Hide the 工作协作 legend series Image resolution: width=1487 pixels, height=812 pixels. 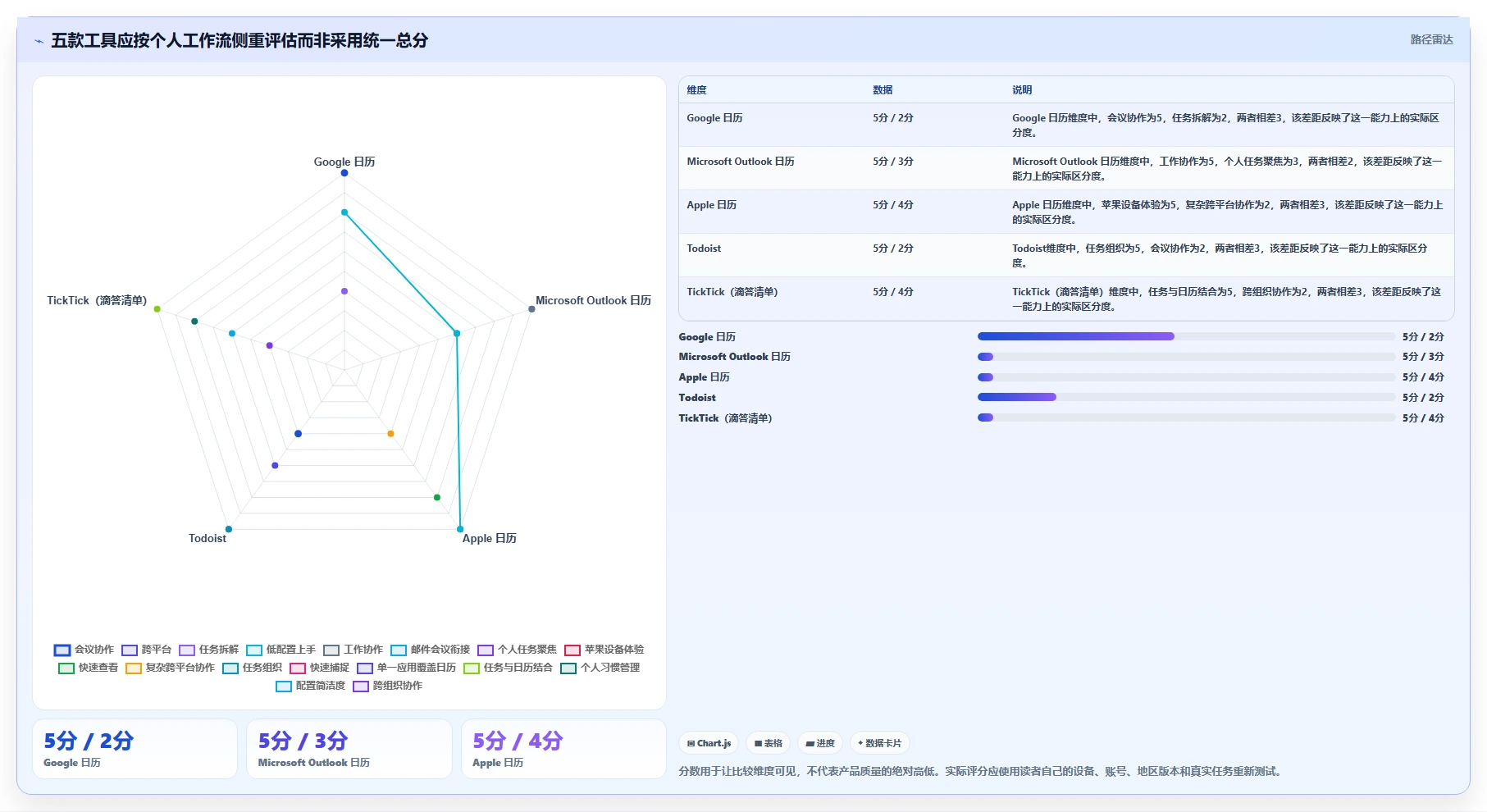point(354,650)
